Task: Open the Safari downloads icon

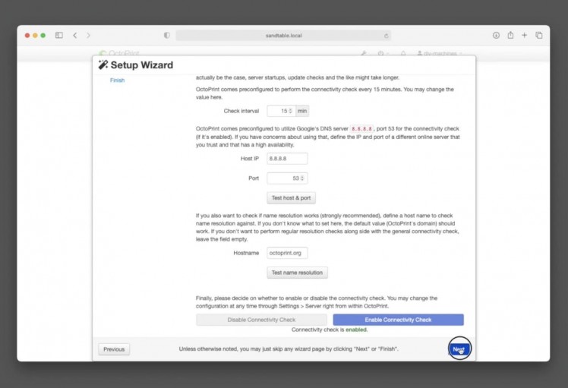Action: pyautogui.click(x=496, y=35)
